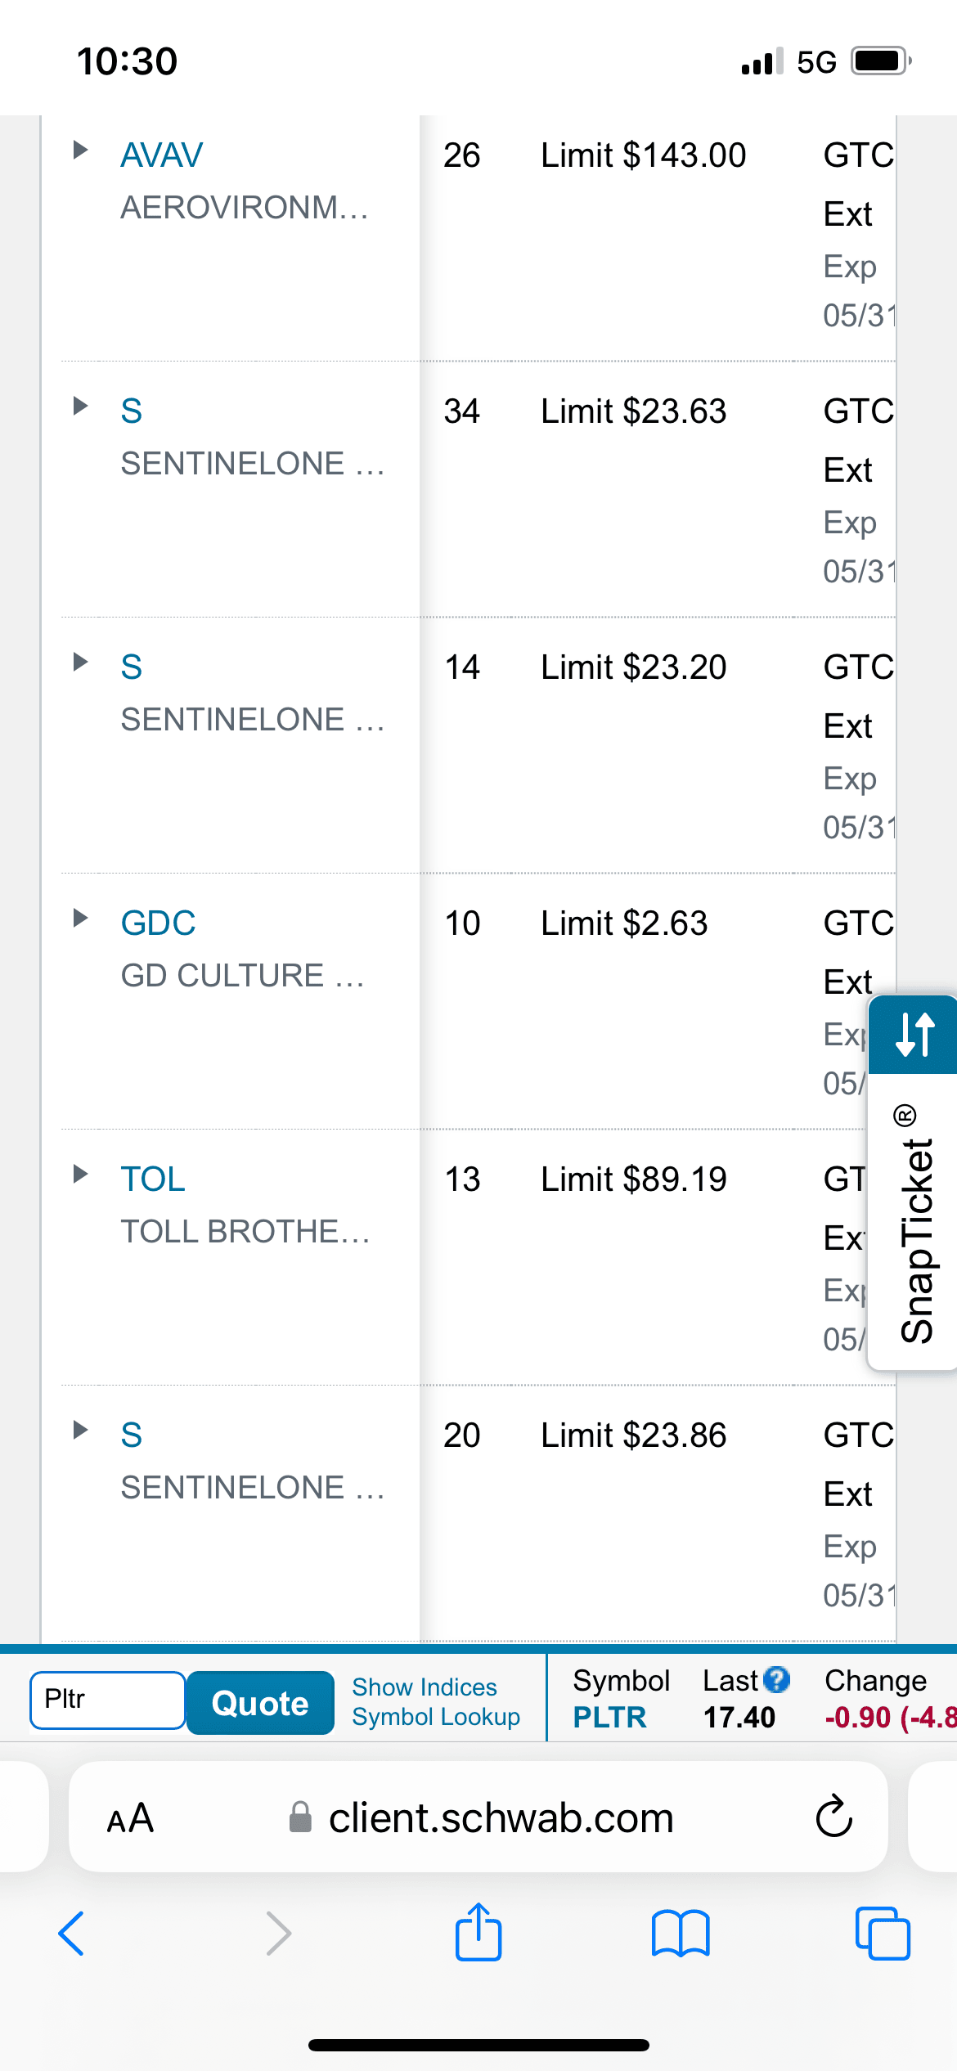Expand the GDC order row

click(80, 918)
